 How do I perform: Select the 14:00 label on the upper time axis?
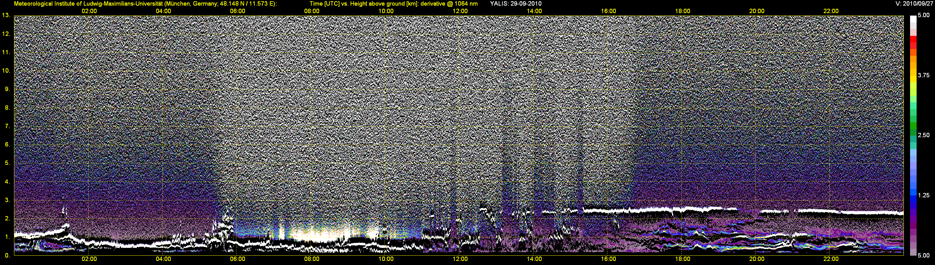pos(534,11)
